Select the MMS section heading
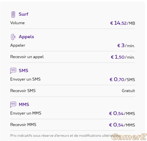Screen dimensions: 147x141 (x=24, y=105)
